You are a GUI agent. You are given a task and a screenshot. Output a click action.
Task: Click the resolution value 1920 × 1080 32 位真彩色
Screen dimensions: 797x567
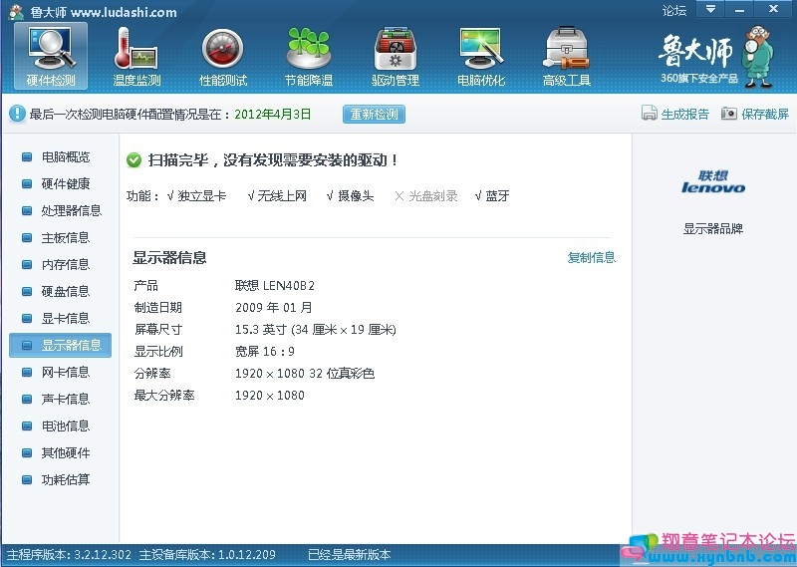point(305,374)
